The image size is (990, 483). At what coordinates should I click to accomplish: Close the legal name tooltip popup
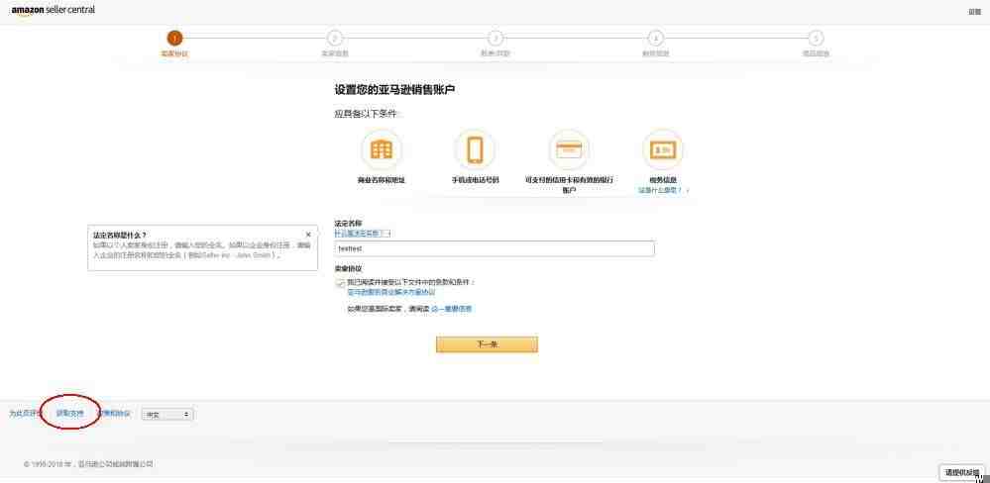(308, 235)
